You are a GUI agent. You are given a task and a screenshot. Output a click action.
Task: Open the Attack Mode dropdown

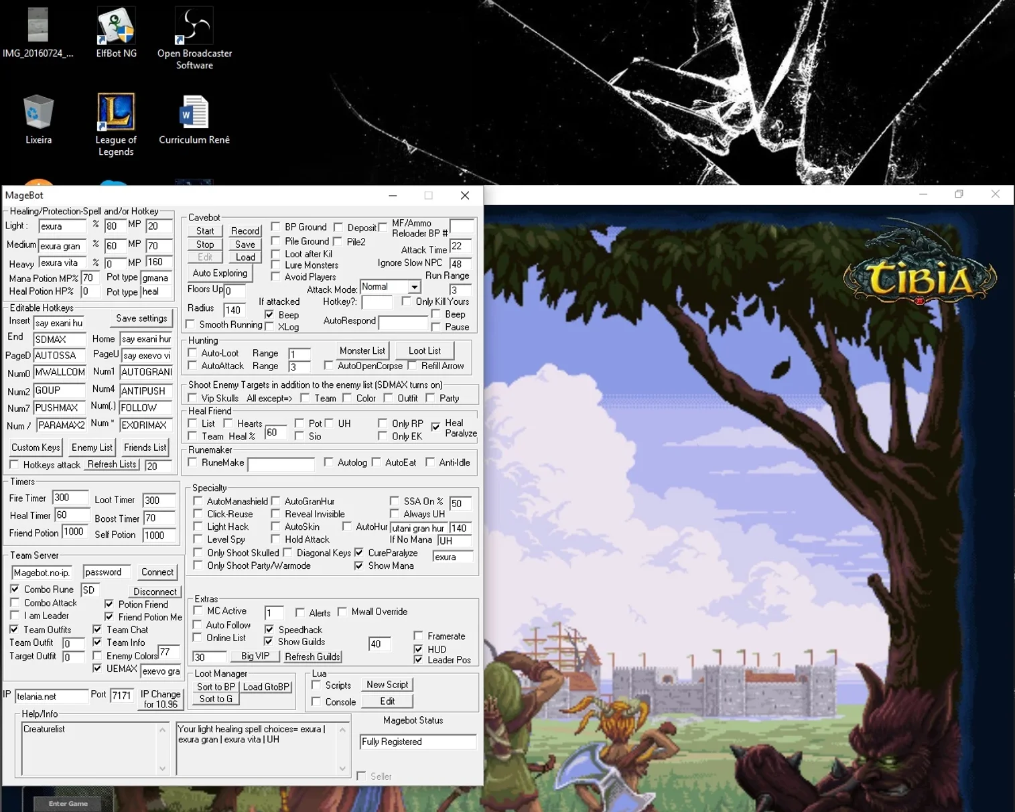(x=415, y=287)
